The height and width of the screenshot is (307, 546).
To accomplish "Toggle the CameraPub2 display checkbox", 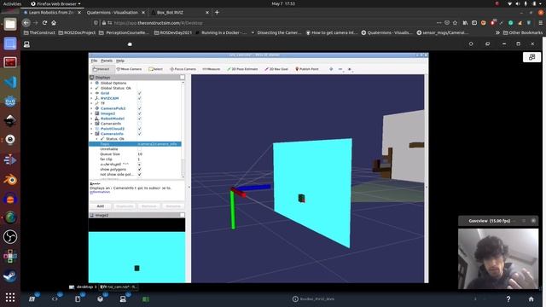I will pos(140,108).
